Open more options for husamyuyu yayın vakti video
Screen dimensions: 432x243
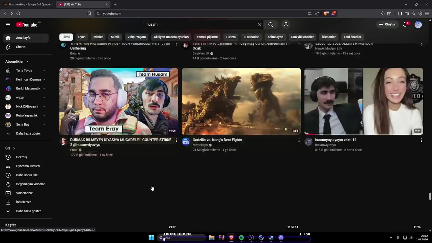pos(421,140)
